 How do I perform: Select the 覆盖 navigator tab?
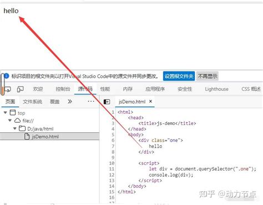(x=55, y=102)
